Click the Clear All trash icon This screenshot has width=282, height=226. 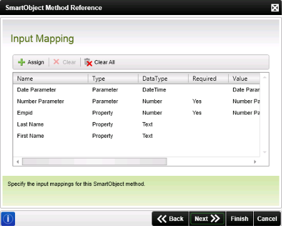point(88,62)
